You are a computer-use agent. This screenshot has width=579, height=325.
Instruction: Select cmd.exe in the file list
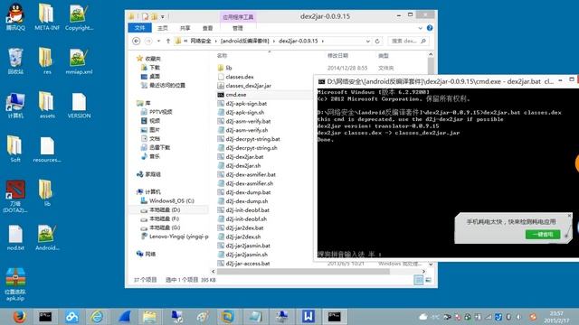coord(236,95)
